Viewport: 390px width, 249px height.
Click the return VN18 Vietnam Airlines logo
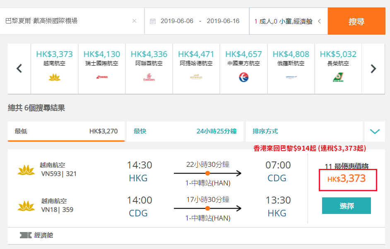tap(26, 206)
